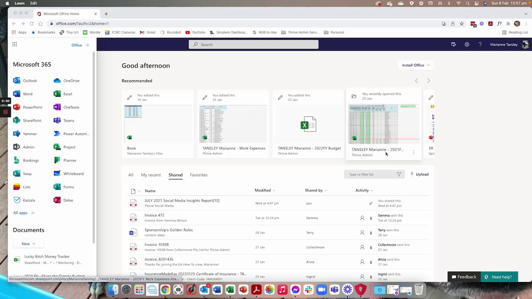Screen dimensions: 532x299
Task: Open the Admin app
Action: tap(24, 147)
